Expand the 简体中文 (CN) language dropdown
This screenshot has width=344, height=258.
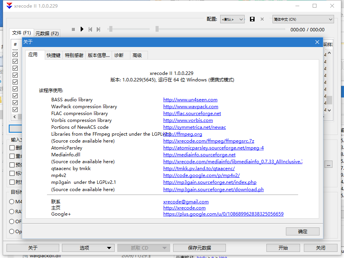[x=303, y=19]
